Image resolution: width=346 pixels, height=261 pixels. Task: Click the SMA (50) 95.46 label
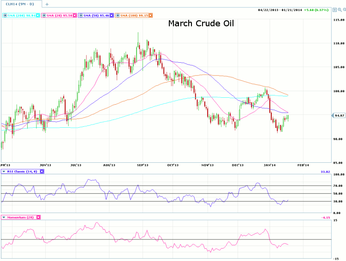(x=96, y=16)
